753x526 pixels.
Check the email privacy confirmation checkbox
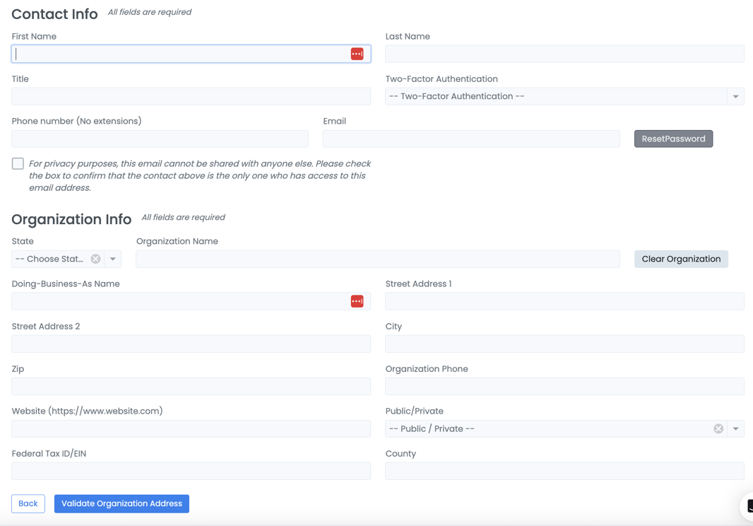click(x=18, y=164)
